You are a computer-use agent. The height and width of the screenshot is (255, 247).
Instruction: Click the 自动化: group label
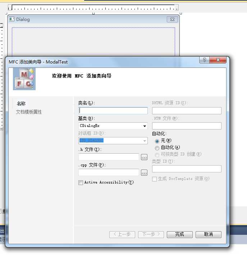(x=159, y=133)
